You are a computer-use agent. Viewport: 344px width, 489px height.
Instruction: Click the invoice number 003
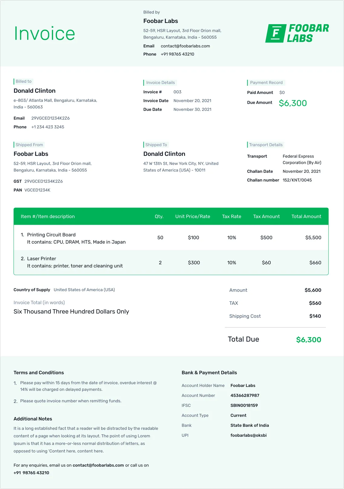point(177,92)
